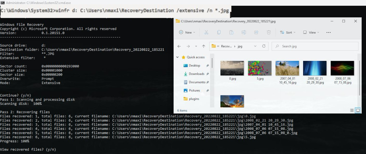Click the 'Progress: 100%' line in cmd

tap(15, 141)
